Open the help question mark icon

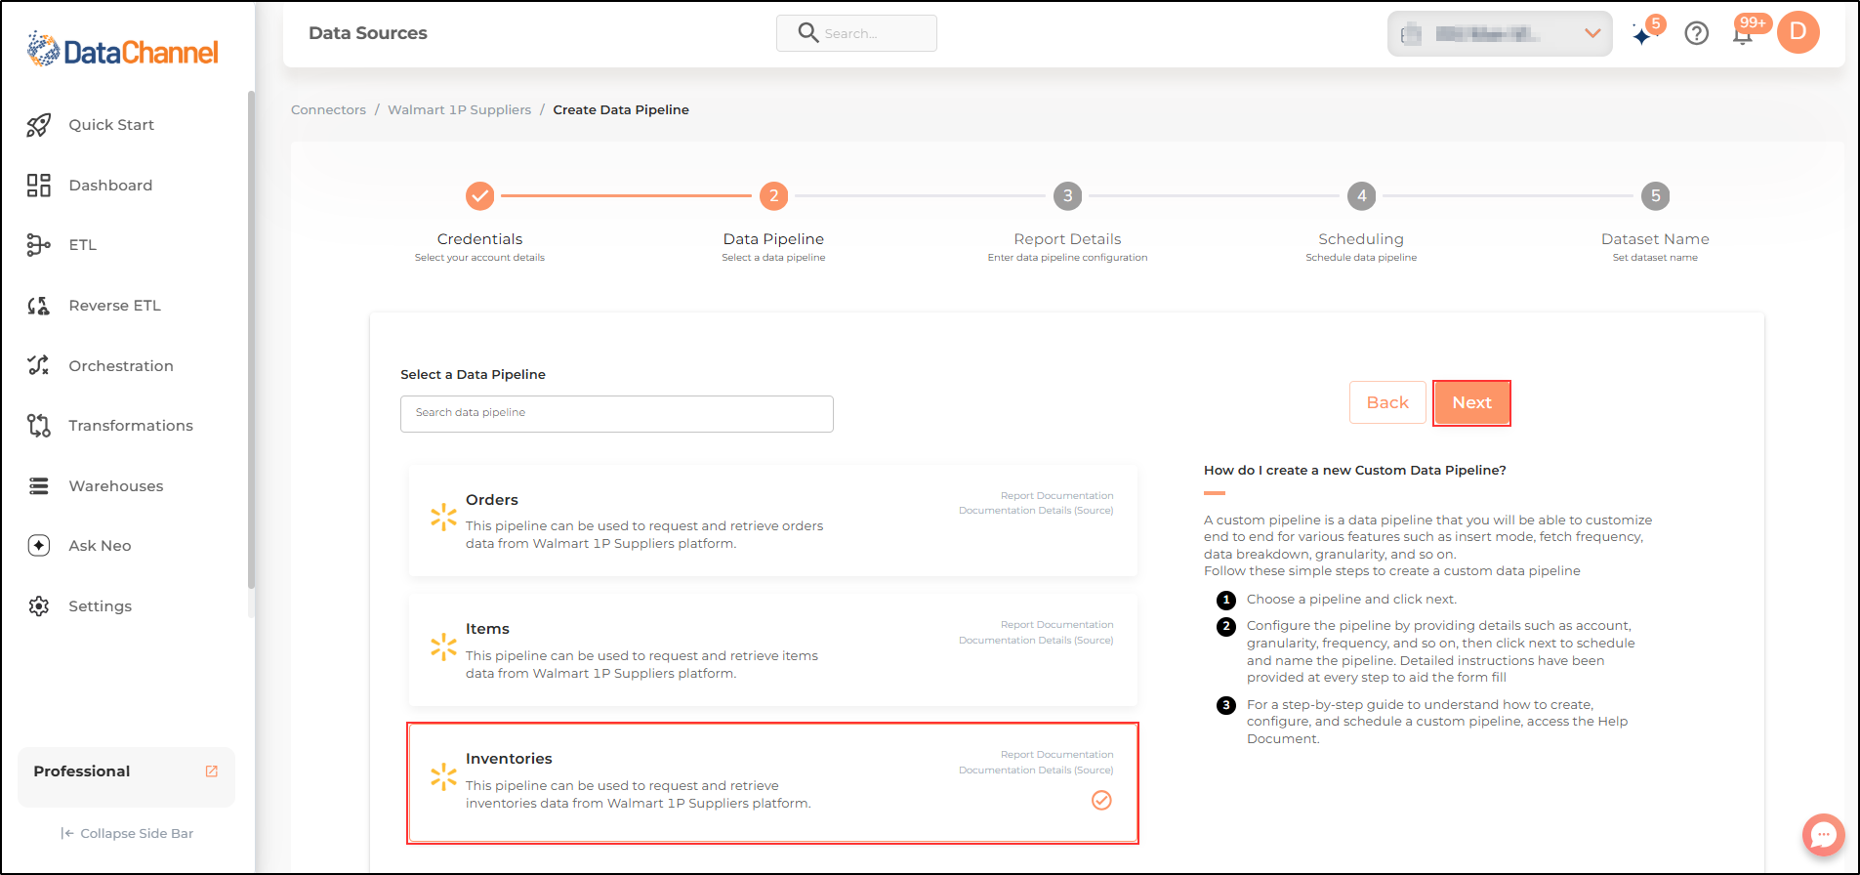(1697, 33)
